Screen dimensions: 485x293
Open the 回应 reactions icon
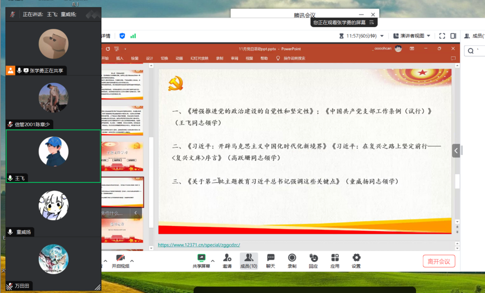313,260
